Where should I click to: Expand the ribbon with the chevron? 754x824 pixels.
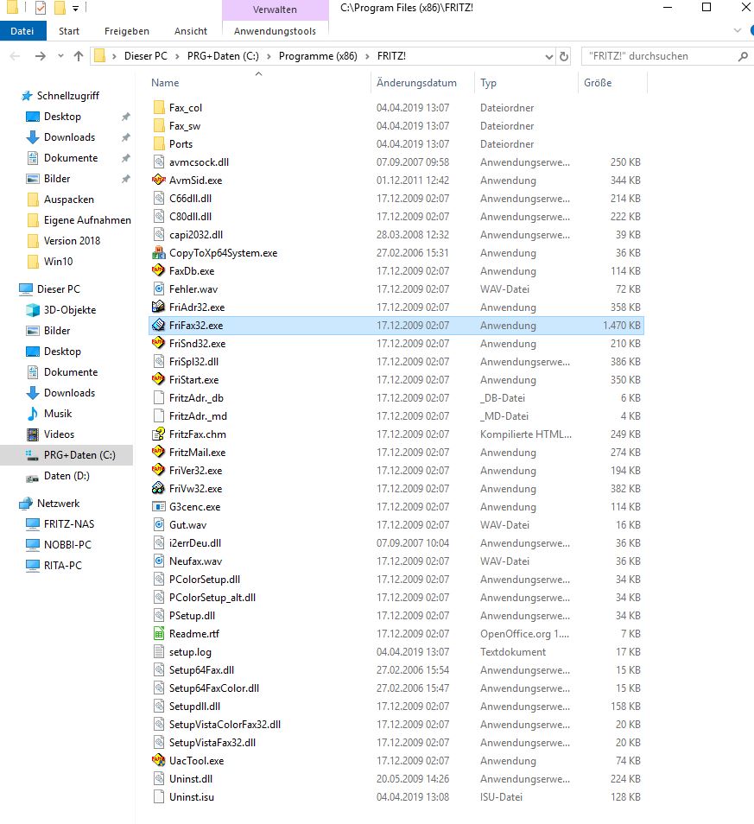click(738, 30)
